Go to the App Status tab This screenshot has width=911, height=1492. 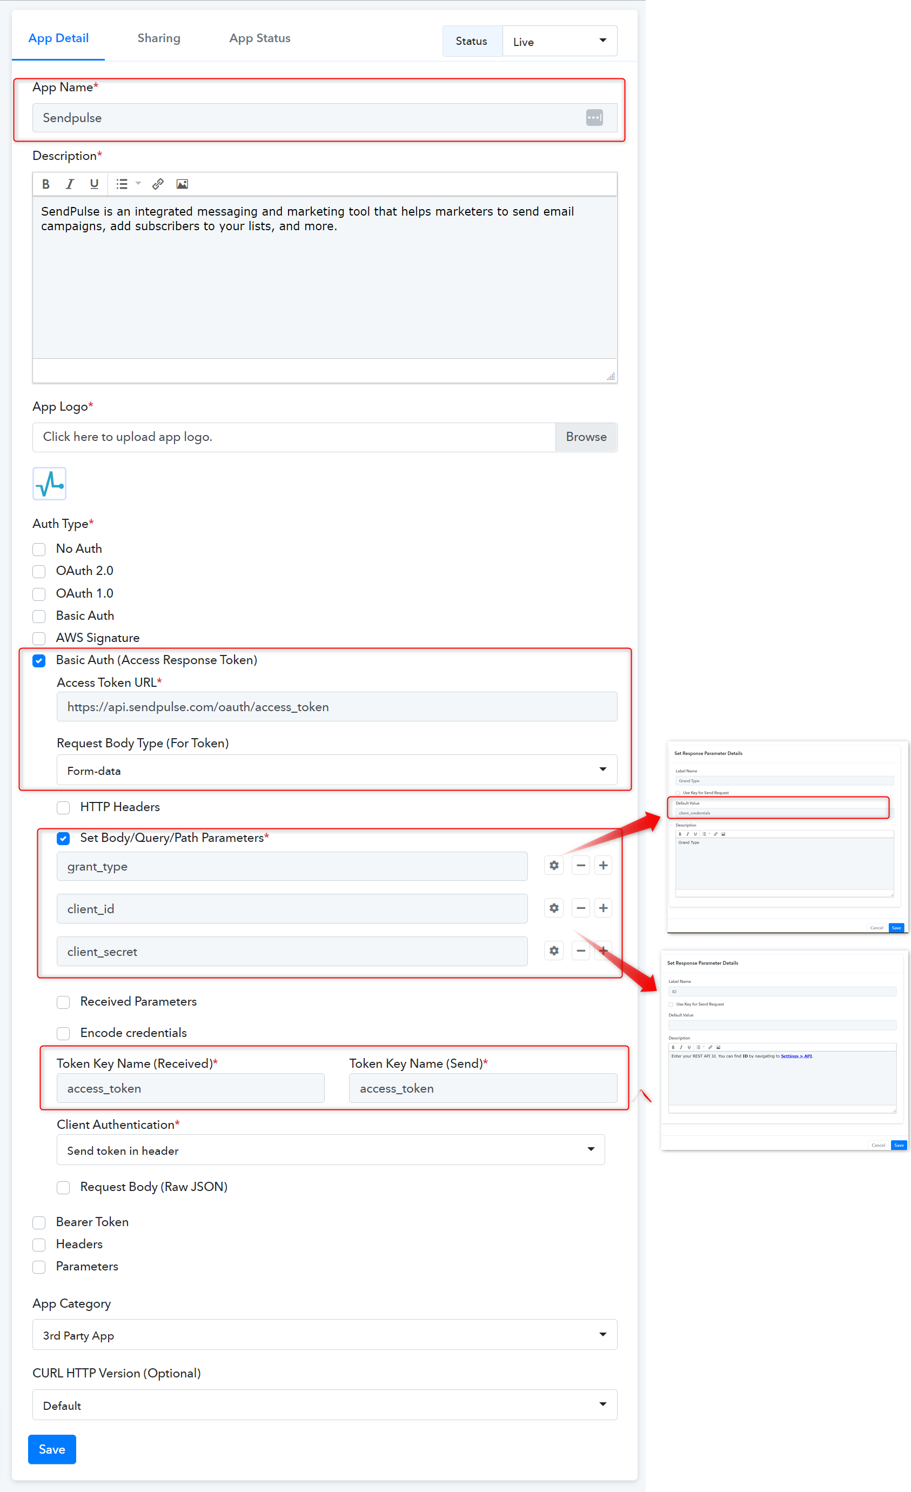[260, 38]
